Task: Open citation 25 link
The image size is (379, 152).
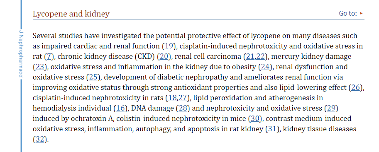Action: [x=93, y=77]
